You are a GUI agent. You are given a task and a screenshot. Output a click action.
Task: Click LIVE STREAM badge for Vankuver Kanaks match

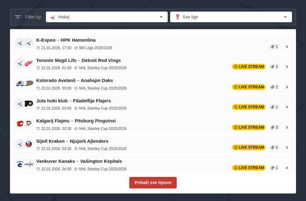pos(249,168)
